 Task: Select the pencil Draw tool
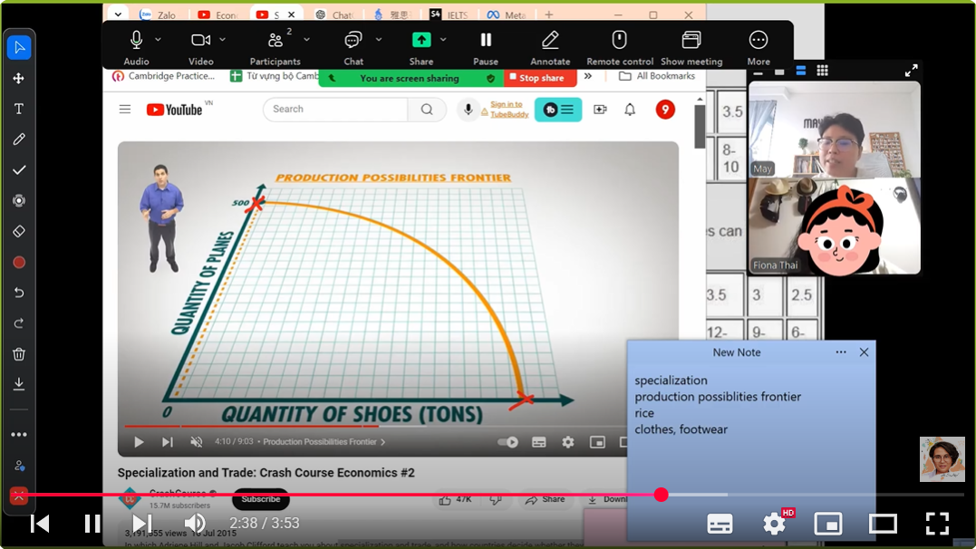(19, 140)
